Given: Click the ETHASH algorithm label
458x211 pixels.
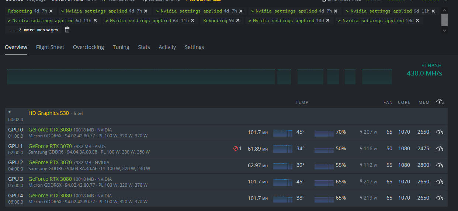Looking at the screenshot, I should pyautogui.click(x=431, y=66).
